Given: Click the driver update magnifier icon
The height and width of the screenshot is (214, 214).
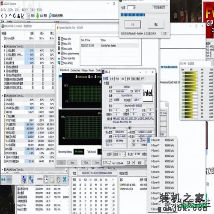Looking at the screenshot, I should tap(50, 16).
